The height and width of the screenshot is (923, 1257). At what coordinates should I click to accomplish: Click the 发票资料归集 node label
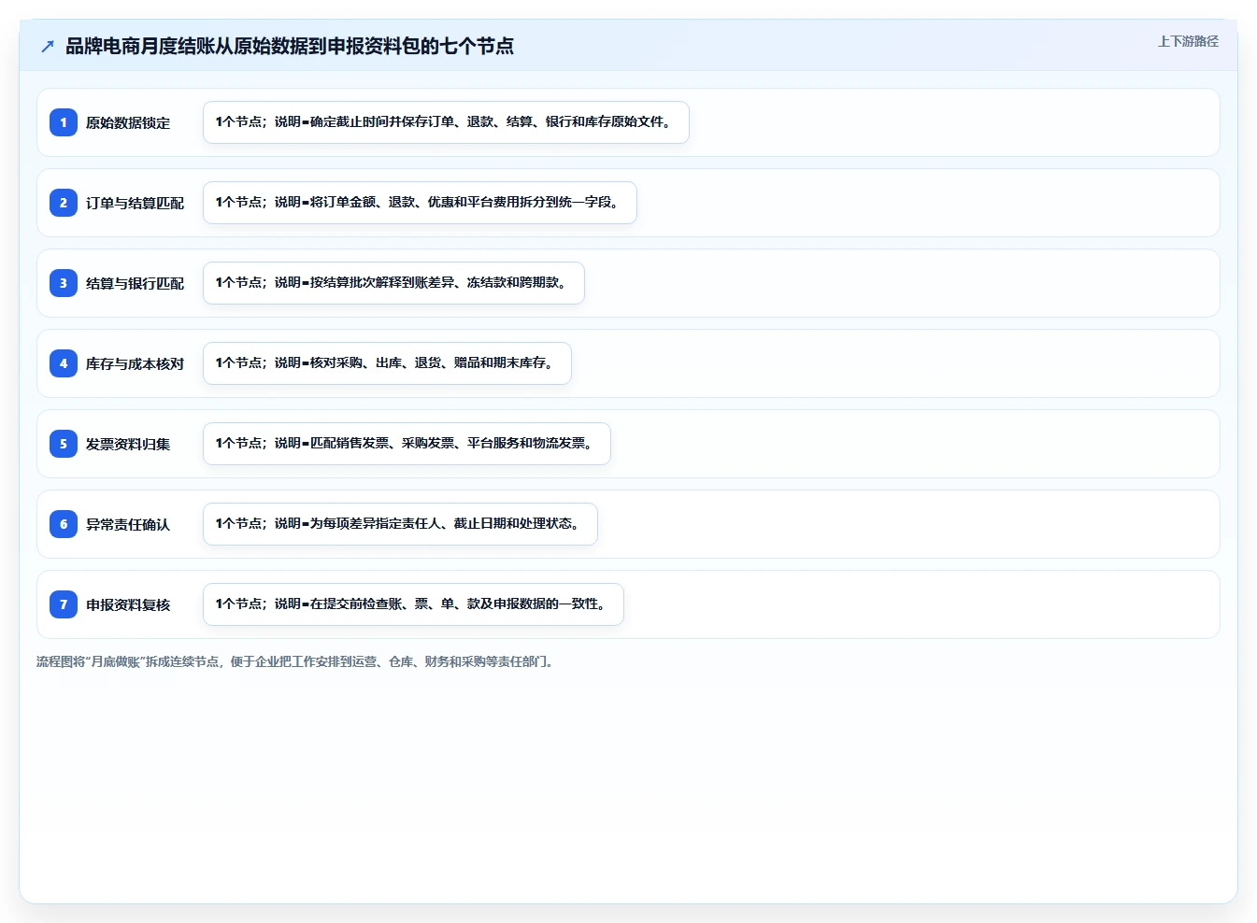coord(128,444)
